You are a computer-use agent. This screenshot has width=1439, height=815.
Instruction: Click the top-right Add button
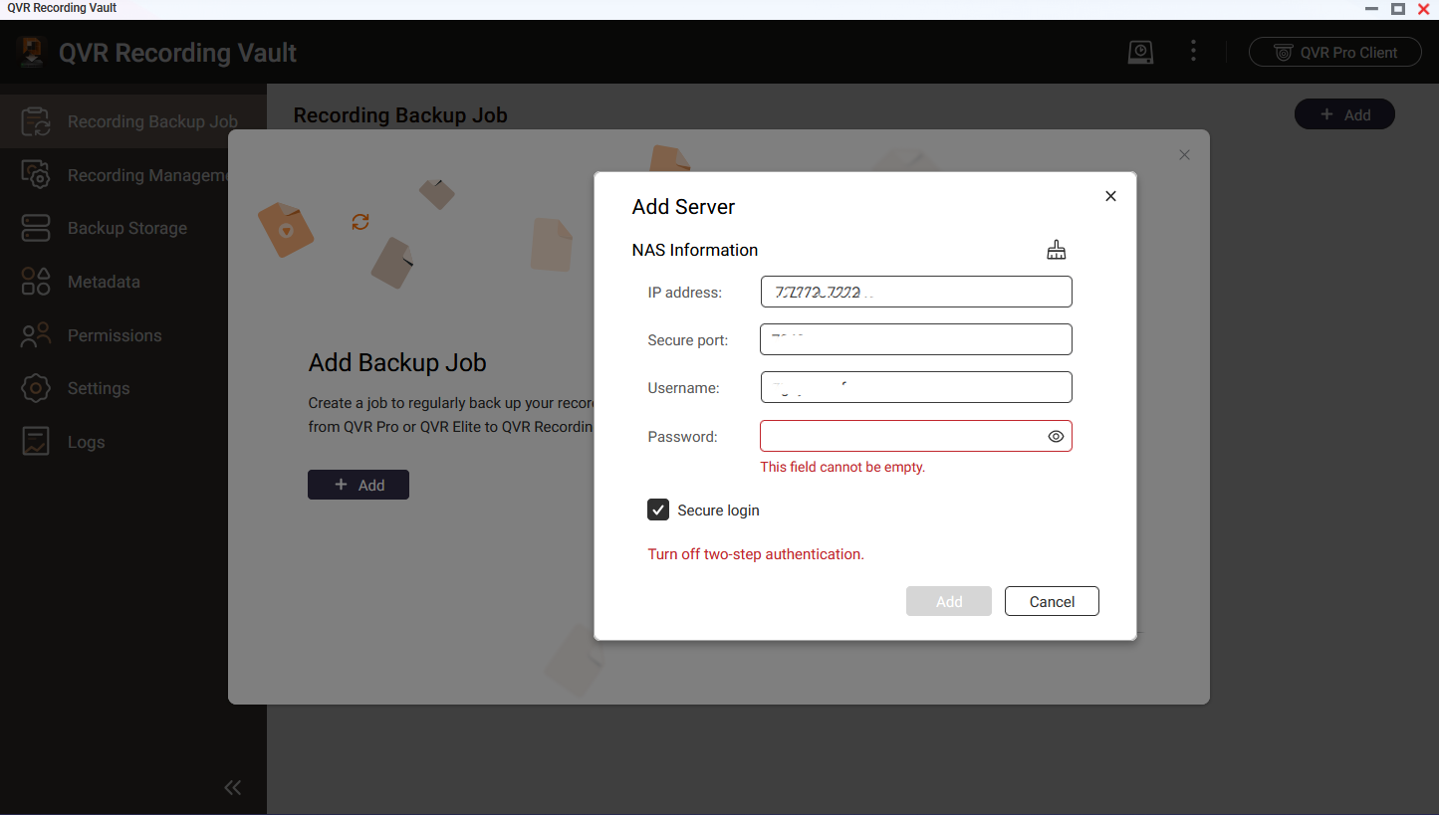(x=1344, y=114)
